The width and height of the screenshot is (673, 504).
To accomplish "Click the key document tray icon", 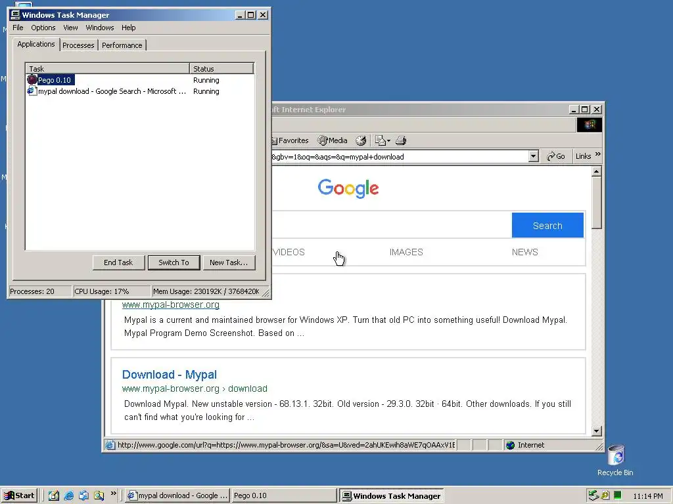I will pos(605,495).
